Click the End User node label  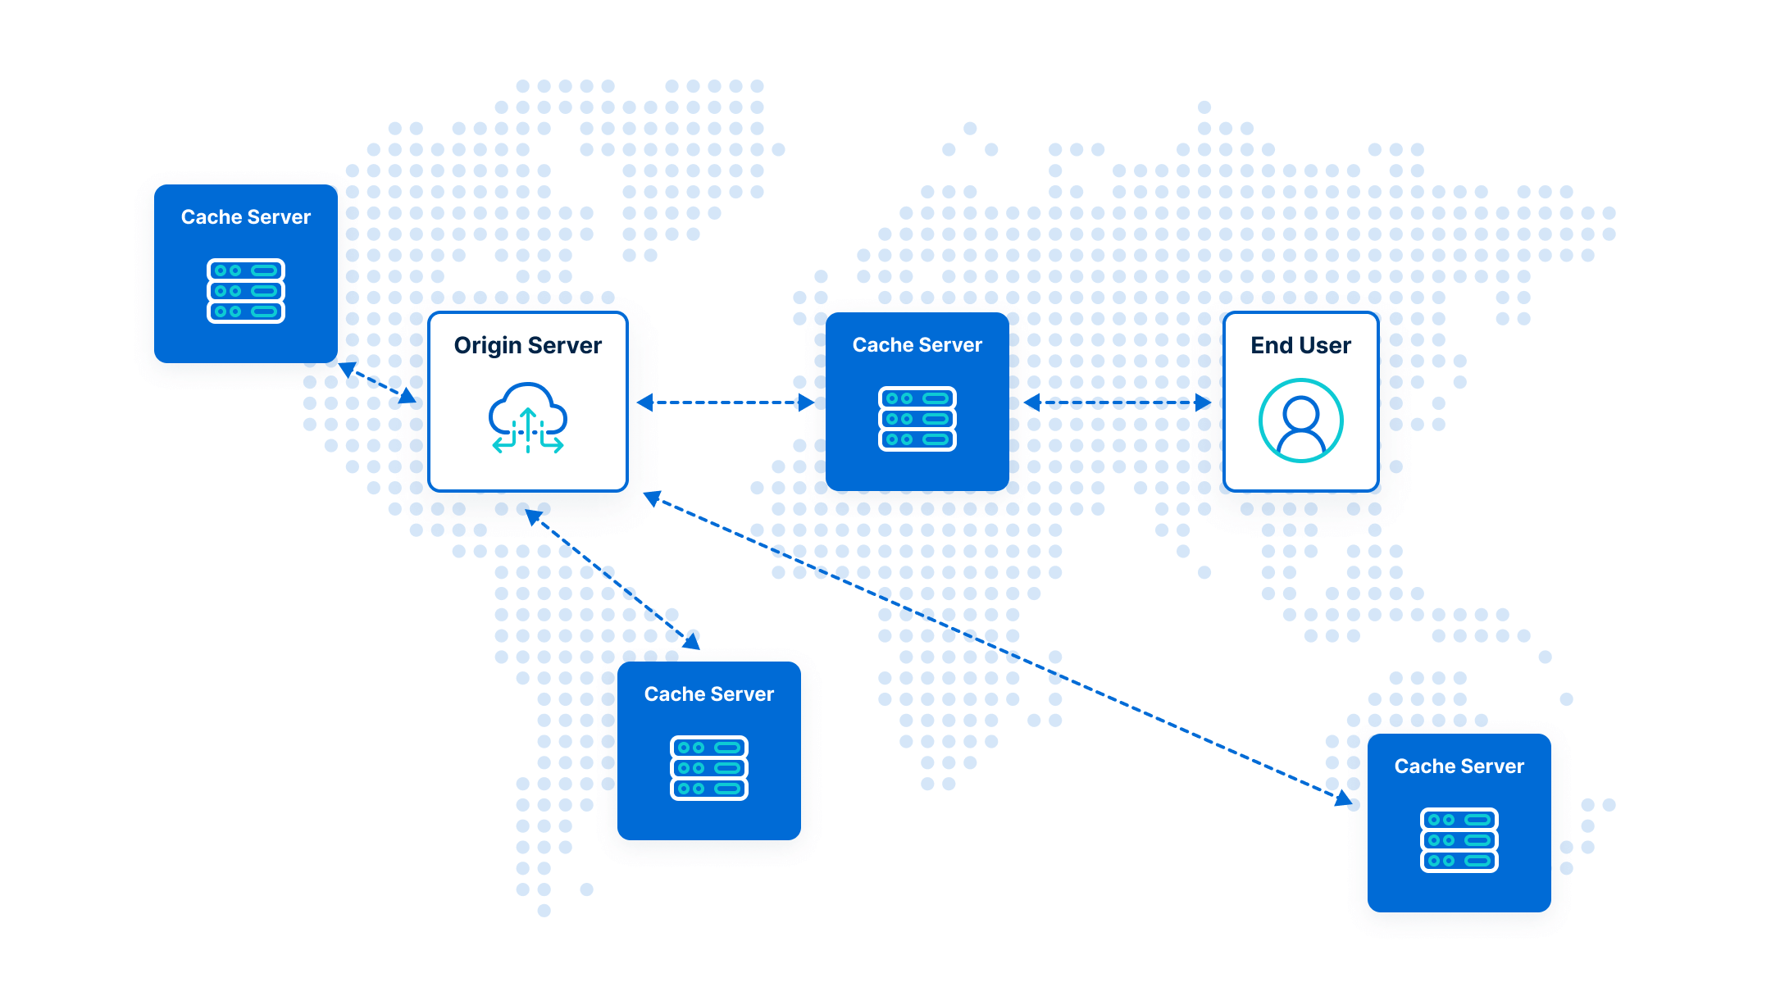1300,343
